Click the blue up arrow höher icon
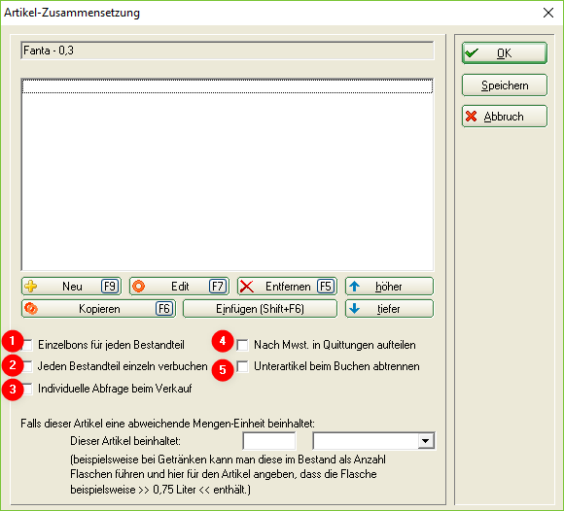The width and height of the screenshot is (564, 511). [355, 287]
